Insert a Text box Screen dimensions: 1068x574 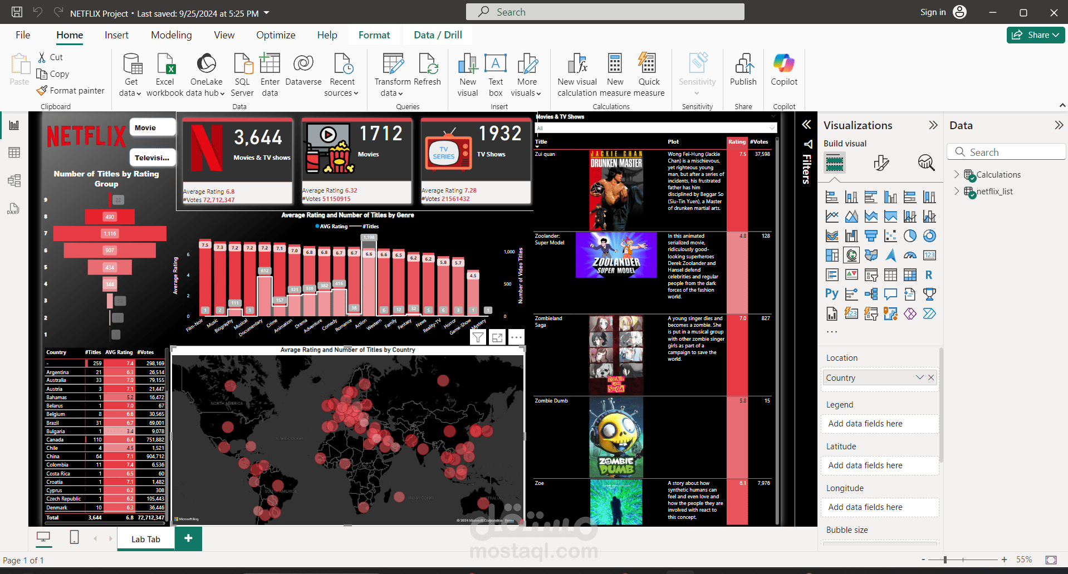(496, 76)
